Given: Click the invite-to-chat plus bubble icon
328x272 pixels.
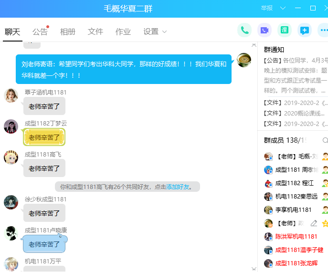Looking at the screenshot, I should tap(304, 30).
